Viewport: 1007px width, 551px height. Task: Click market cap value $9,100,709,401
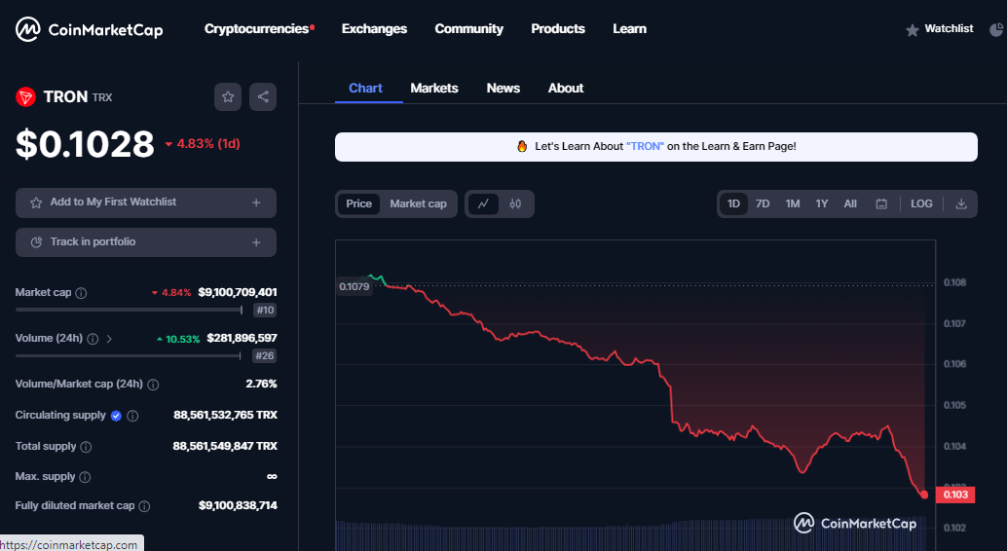point(238,292)
